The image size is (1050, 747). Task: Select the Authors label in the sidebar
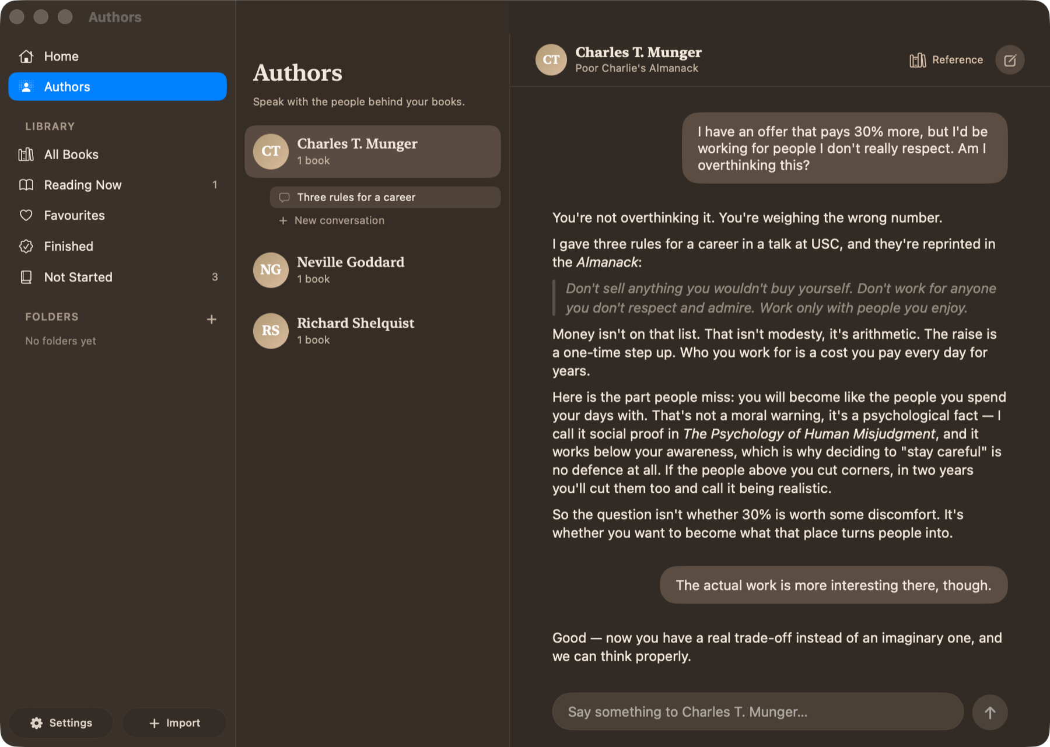click(67, 87)
